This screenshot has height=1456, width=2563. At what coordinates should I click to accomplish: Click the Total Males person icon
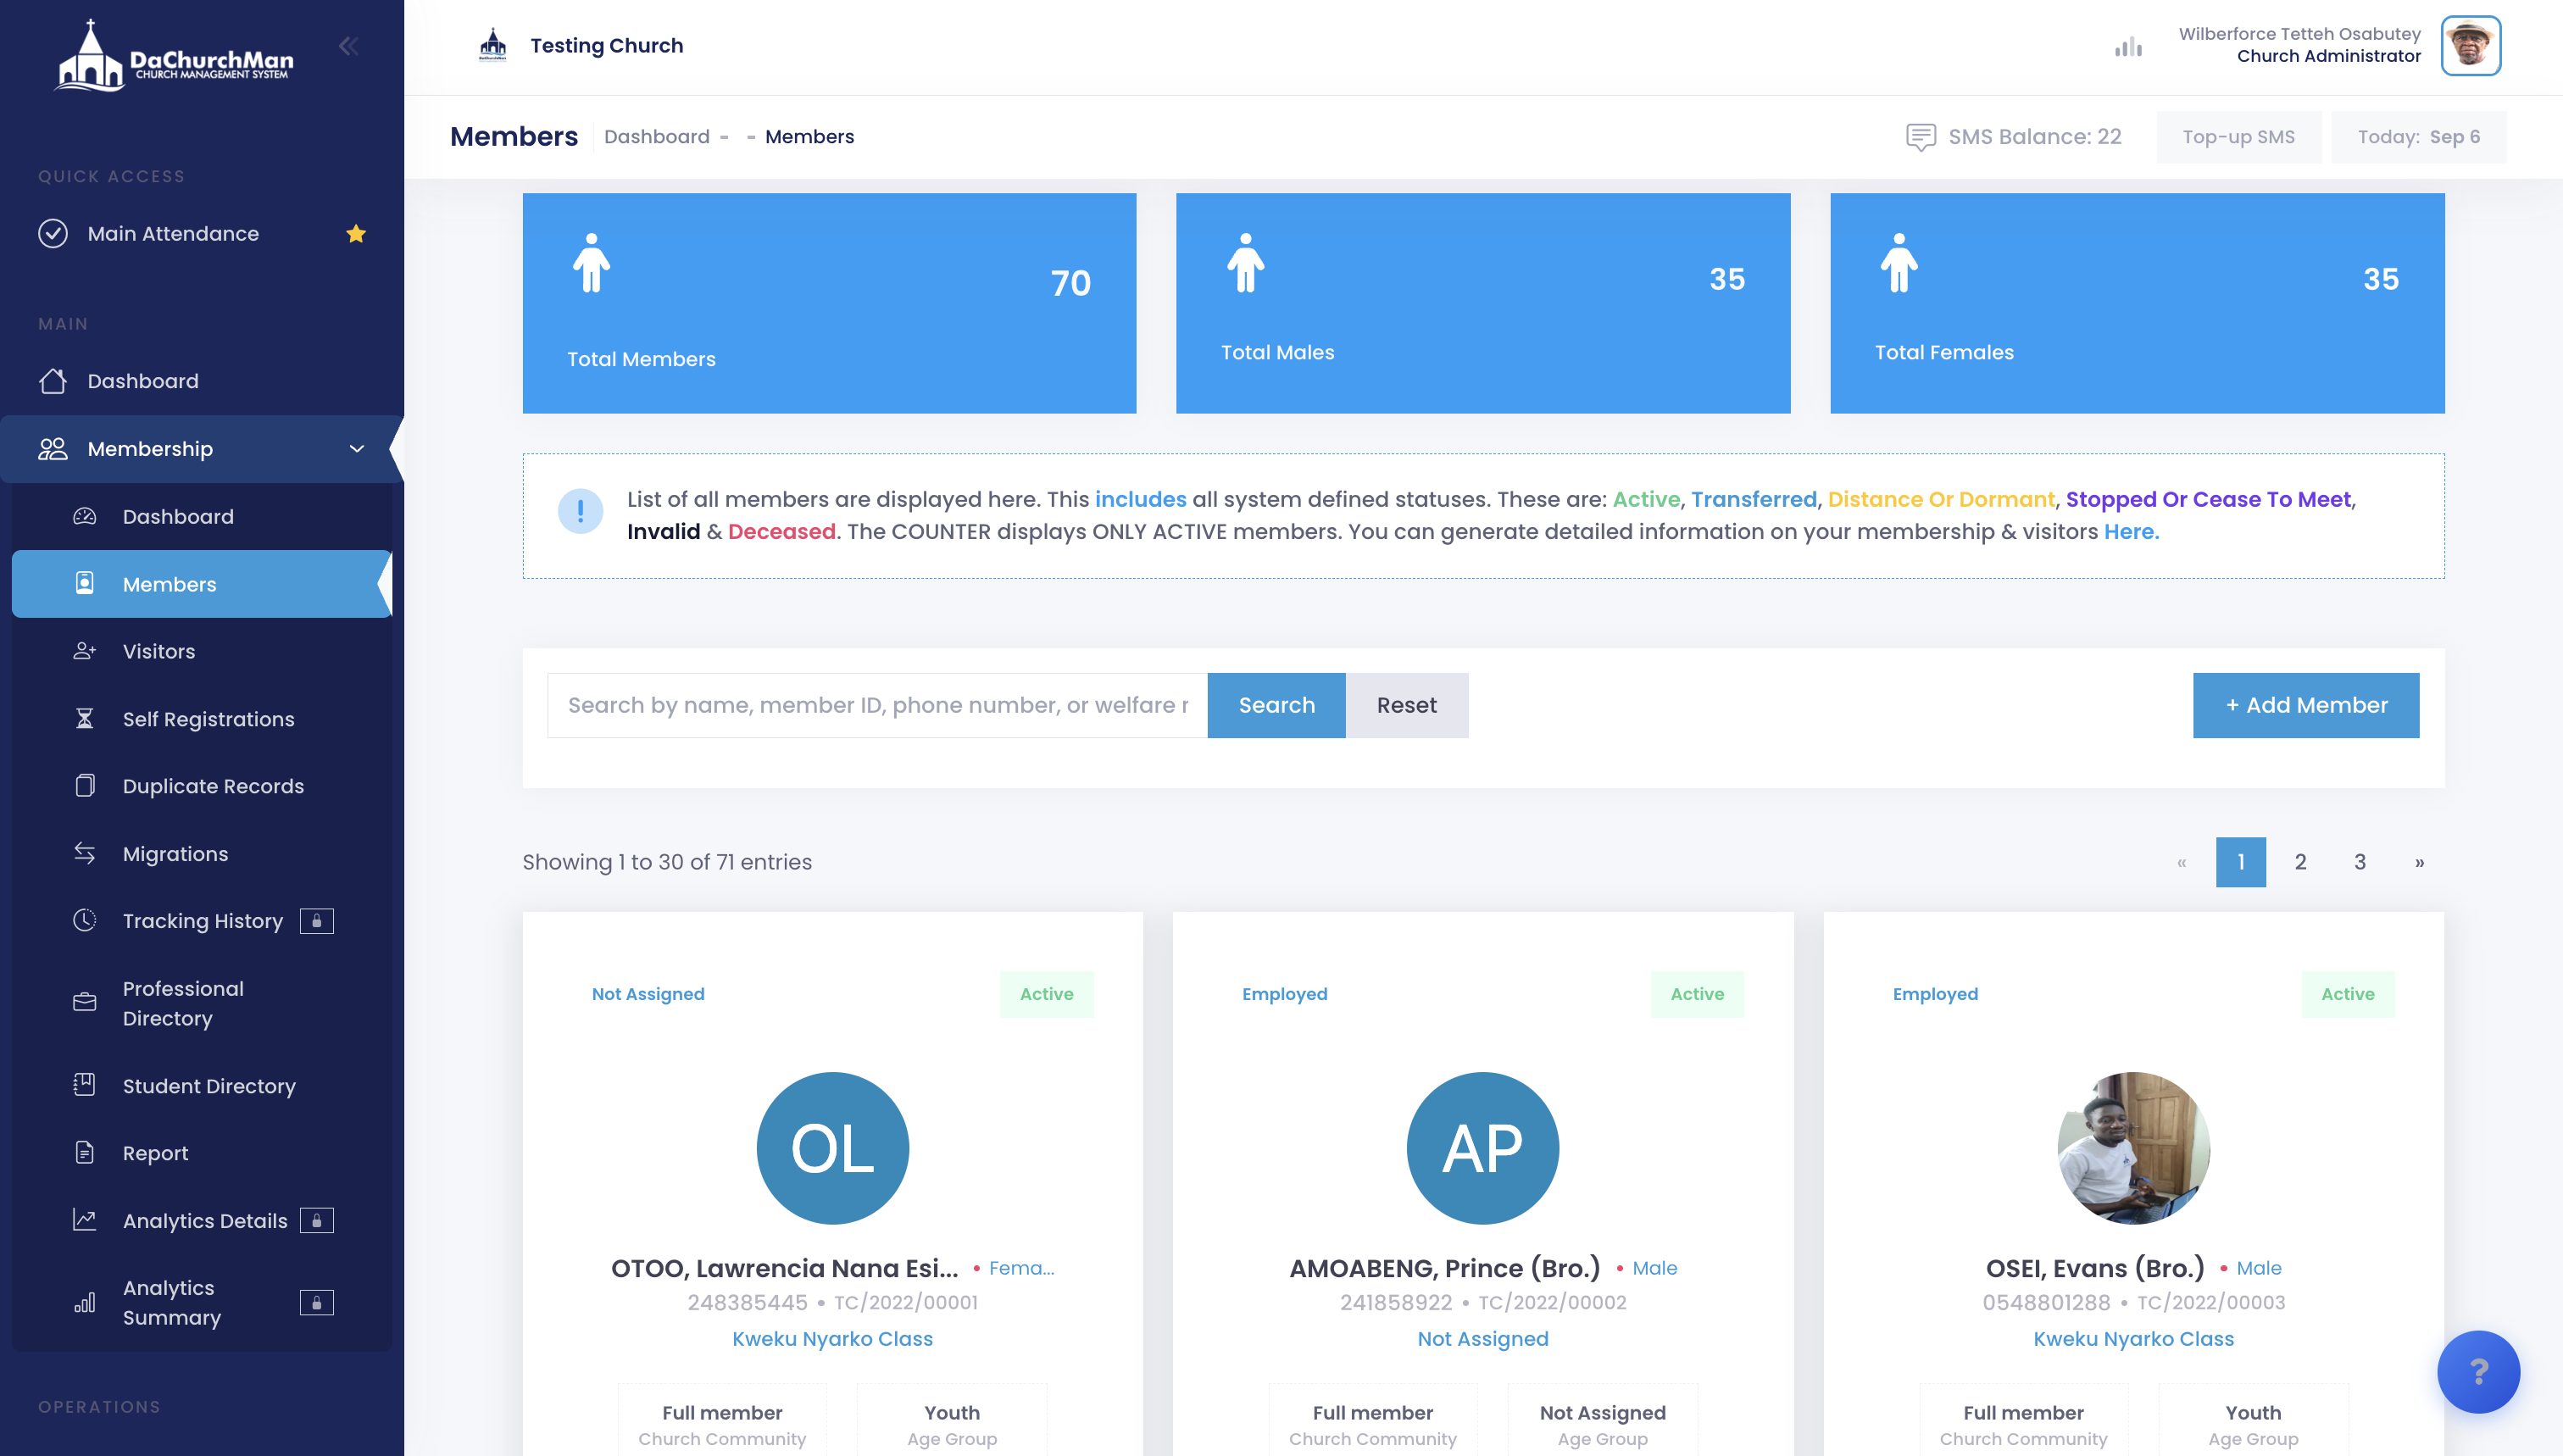point(1245,263)
